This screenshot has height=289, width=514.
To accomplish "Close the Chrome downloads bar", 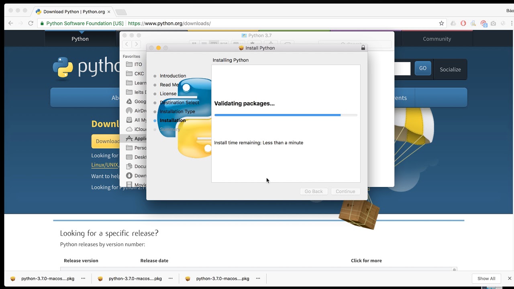I will coord(510,278).
